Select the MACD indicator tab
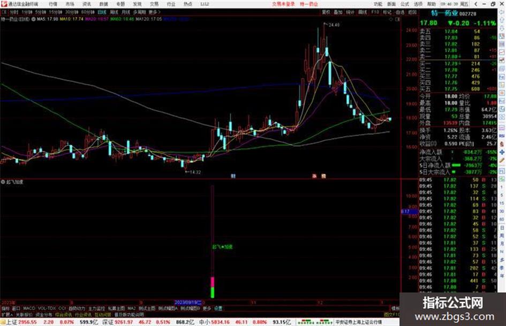506x326 pixels. pos(29,308)
